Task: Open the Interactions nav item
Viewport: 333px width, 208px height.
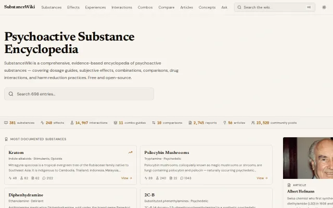Action: 122,7
